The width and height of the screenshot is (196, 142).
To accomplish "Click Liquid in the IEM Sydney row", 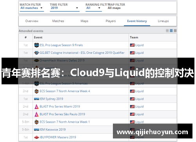I will tap(140, 99).
